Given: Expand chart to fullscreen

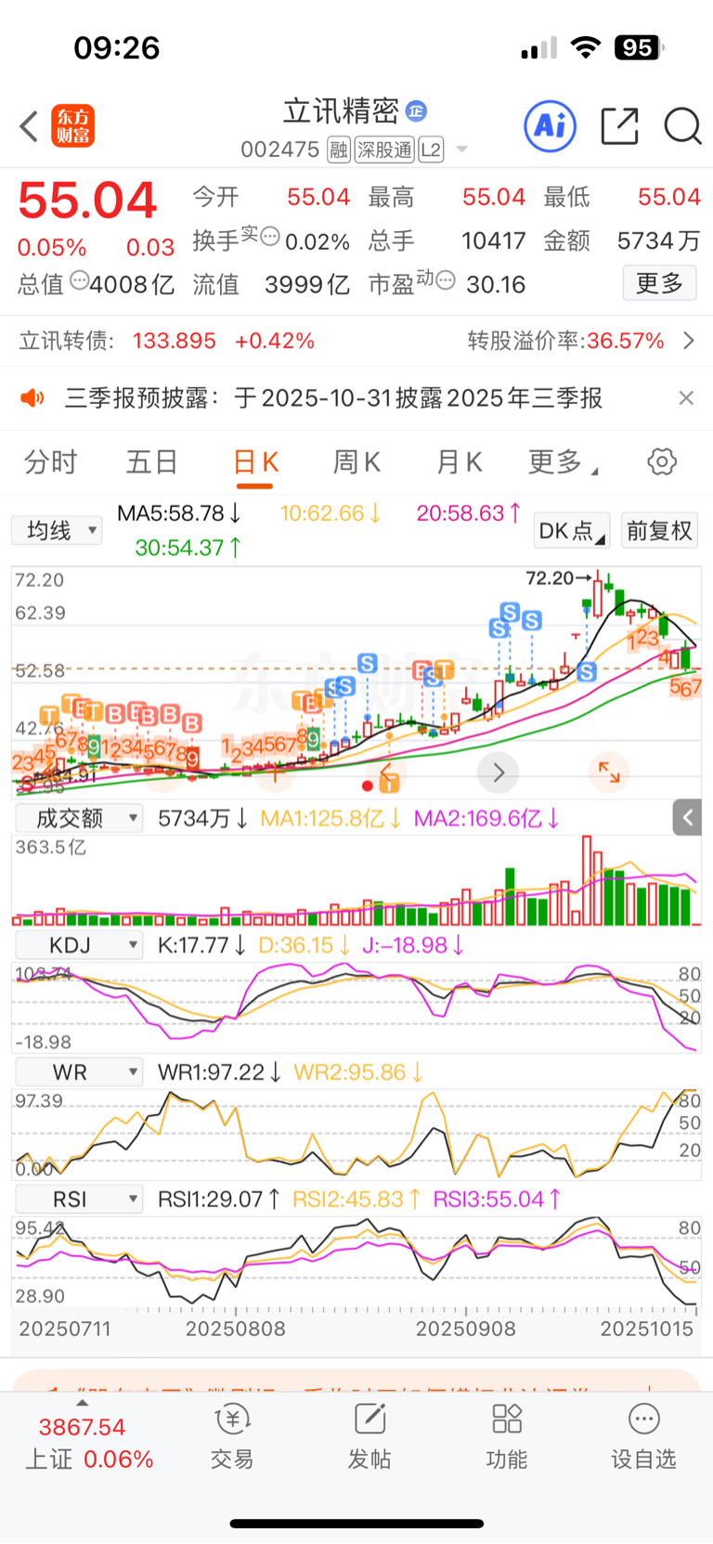Looking at the screenshot, I should pyautogui.click(x=609, y=772).
